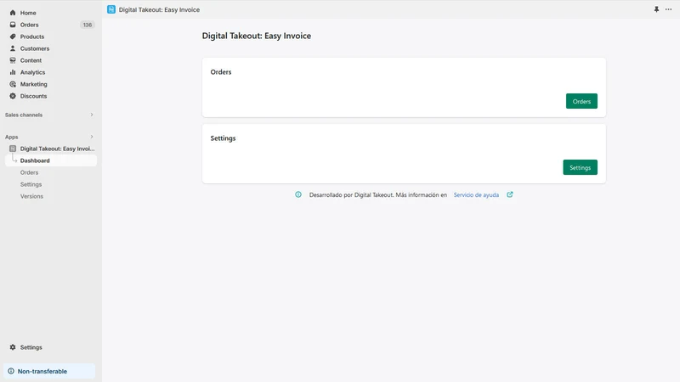Click the Settings card heading
Viewport: 680px width, 382px height.
pos(223,138)
